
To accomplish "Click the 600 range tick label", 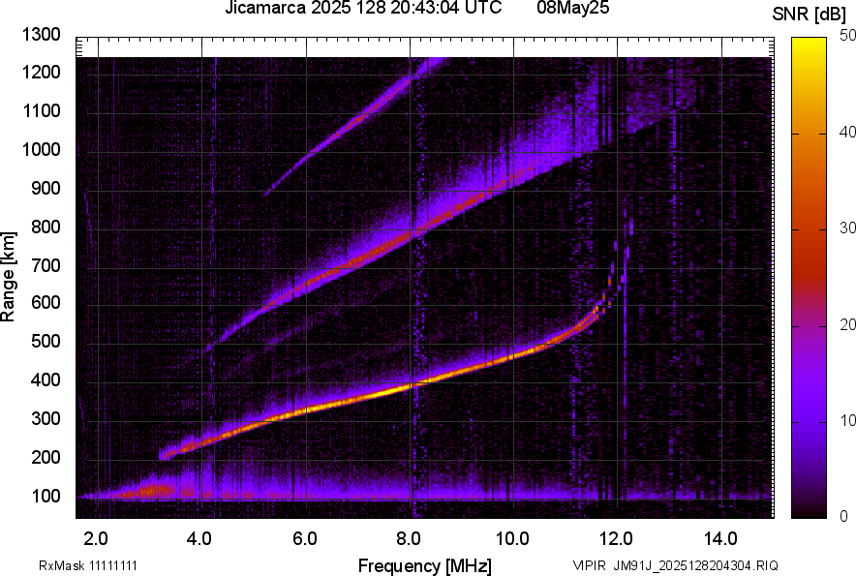I will click(x=46, y=302).
